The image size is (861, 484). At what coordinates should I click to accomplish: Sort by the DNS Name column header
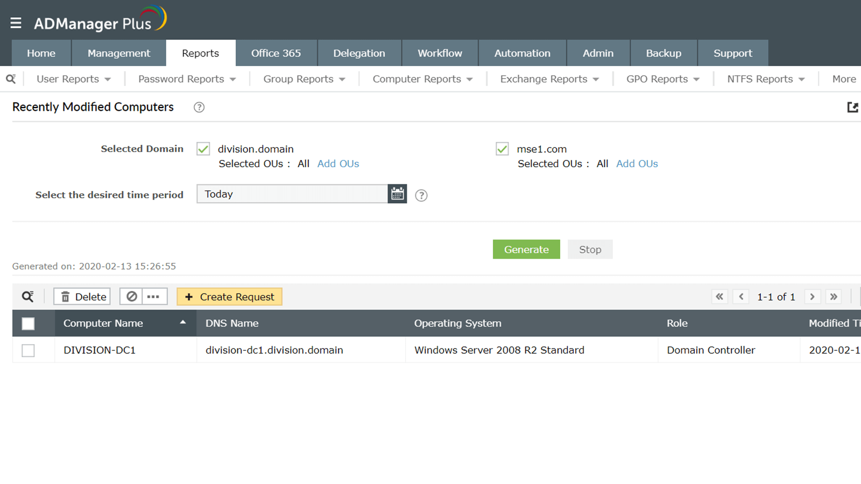pyautogui.click(x=232, y=323)
